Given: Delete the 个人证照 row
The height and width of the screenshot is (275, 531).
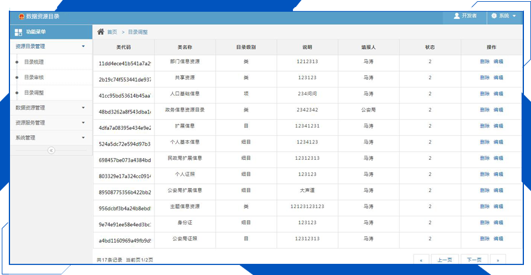Looking at the screenshot, I should click(x=484, y=175).
